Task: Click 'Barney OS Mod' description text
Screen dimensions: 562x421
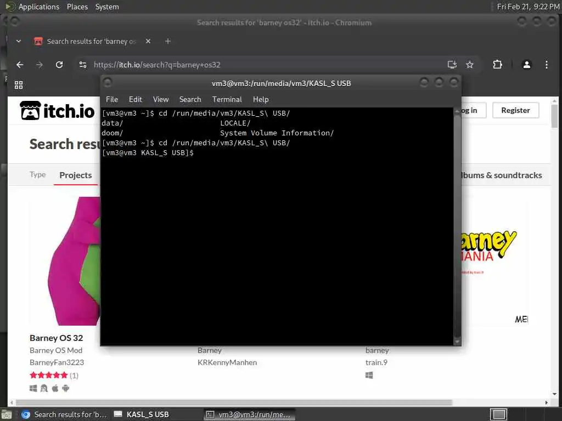Action: 56,350
